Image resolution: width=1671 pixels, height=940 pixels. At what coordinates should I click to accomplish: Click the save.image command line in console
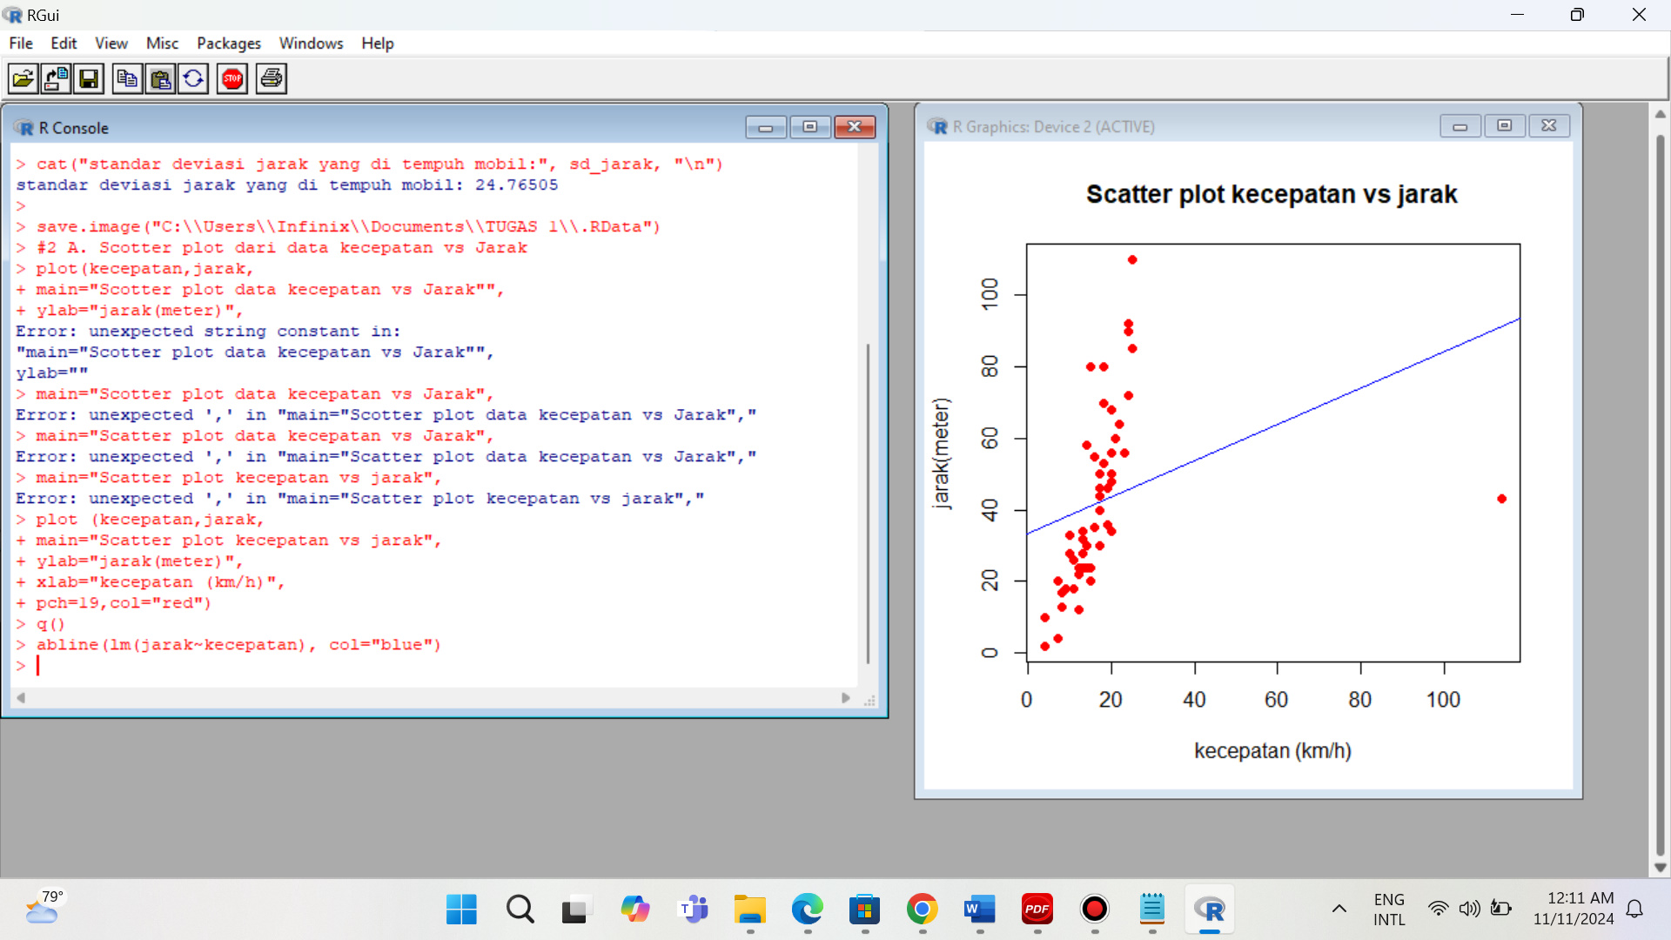point(339,227)
